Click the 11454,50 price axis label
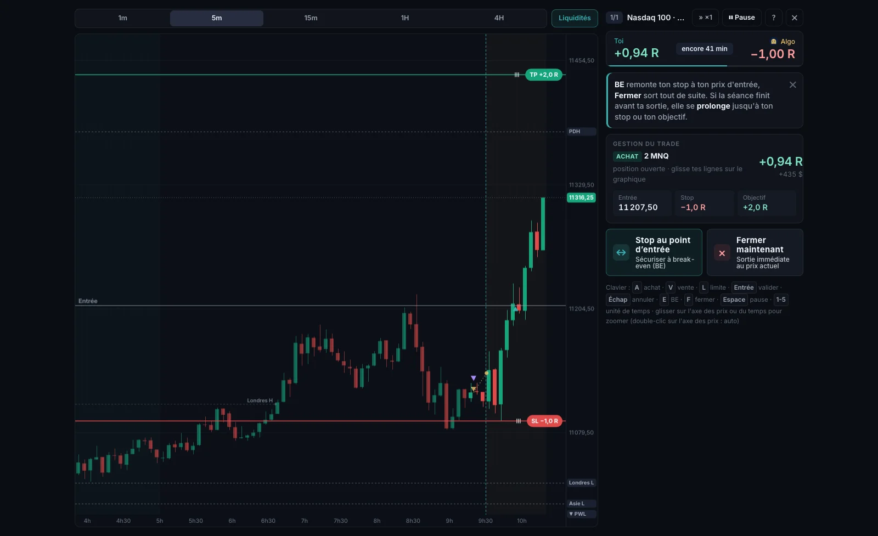 pyautogui.click(x=582, y=61)
